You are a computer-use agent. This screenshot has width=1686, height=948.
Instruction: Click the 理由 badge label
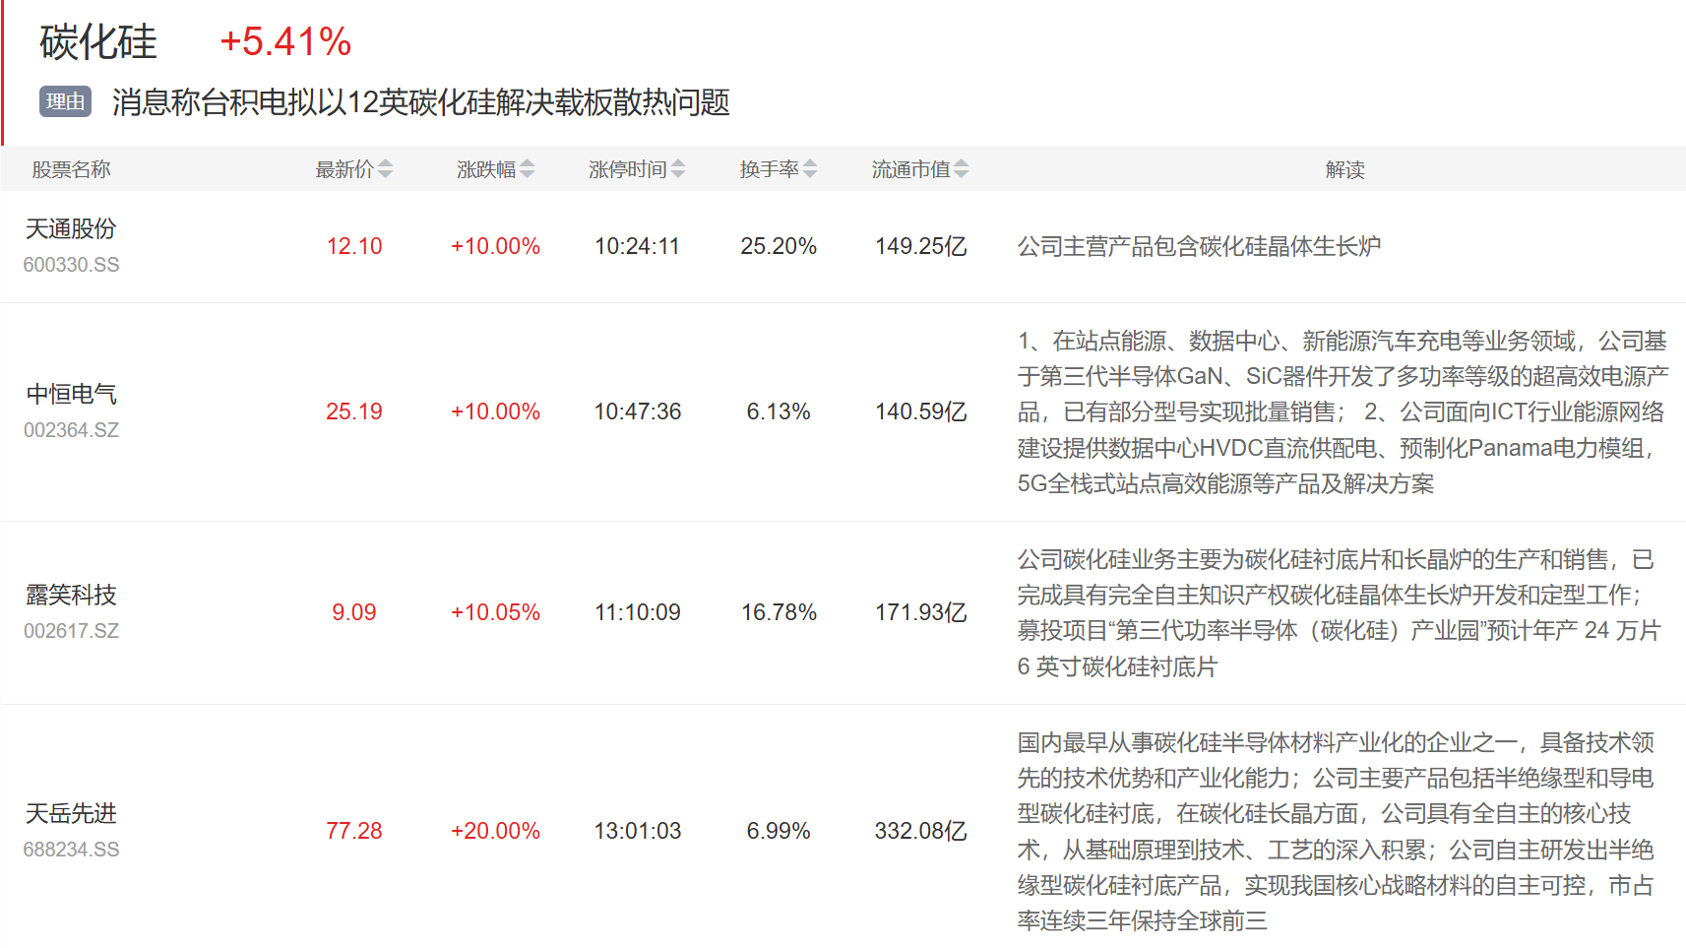[x=65, y=101]
